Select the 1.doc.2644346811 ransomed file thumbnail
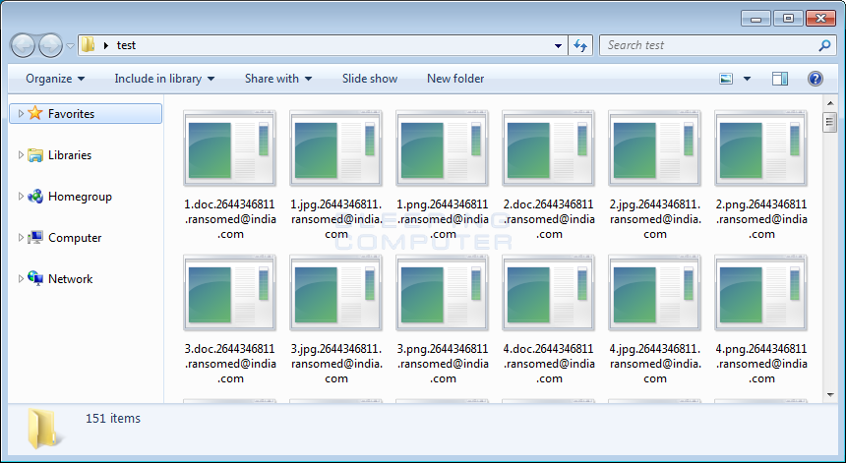 229,149
